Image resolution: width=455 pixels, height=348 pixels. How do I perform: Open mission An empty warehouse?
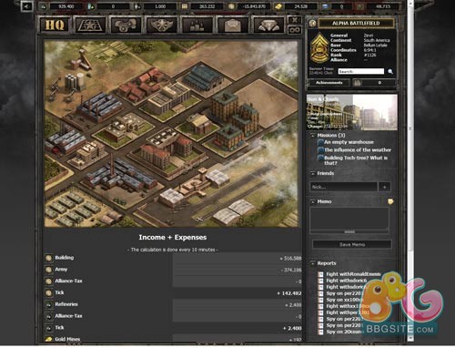click(x=349, y=142)
